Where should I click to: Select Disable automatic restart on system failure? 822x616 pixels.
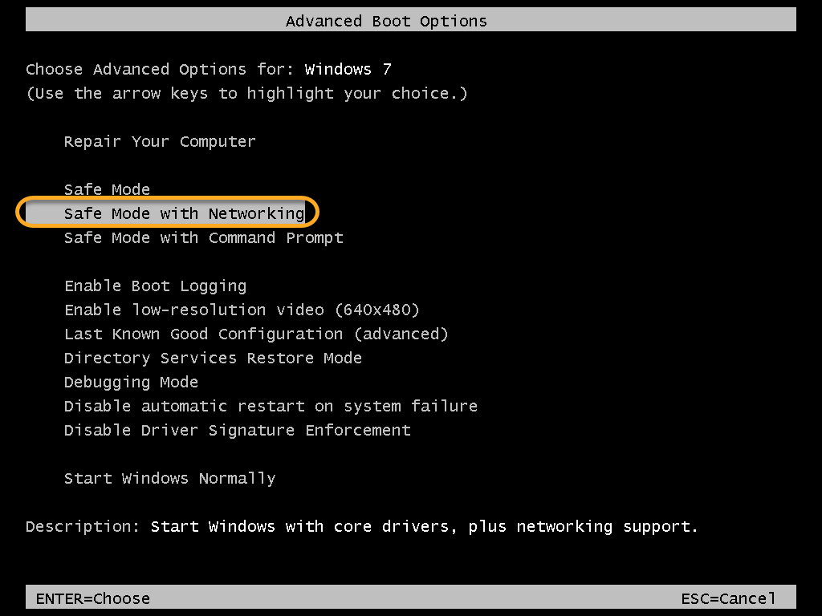[x=271, y=406]
